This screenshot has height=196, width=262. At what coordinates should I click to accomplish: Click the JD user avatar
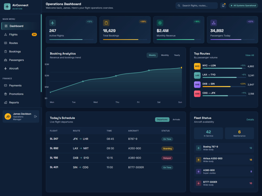(8, 117)
